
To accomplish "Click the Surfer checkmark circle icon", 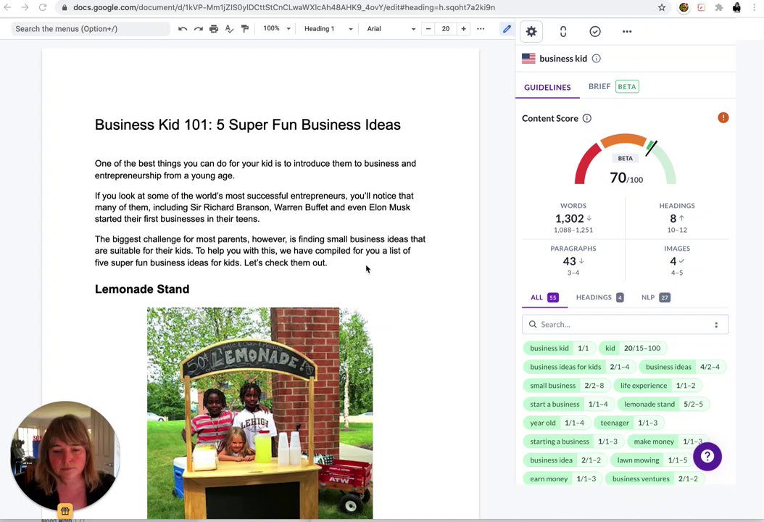I will [x=595, y=32].
